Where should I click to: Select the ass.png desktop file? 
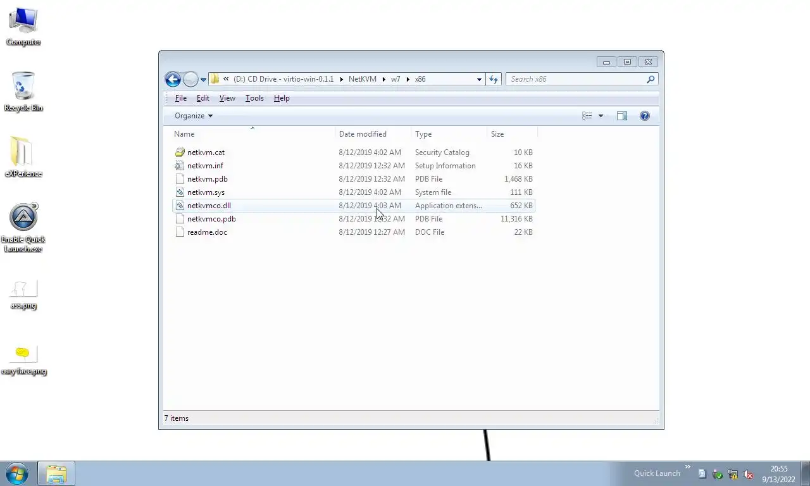click(23, 296)
